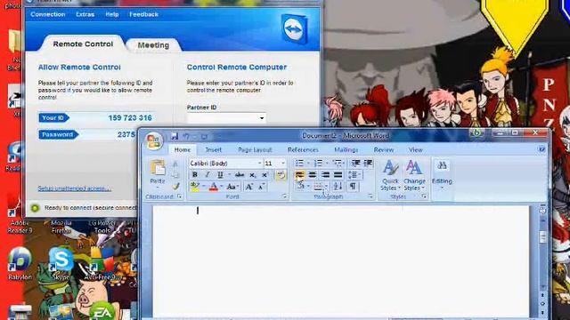This screenshot has width=570, height=320.
Task: Click the Italic button in Word ribbon
Action: coord(208,175)
